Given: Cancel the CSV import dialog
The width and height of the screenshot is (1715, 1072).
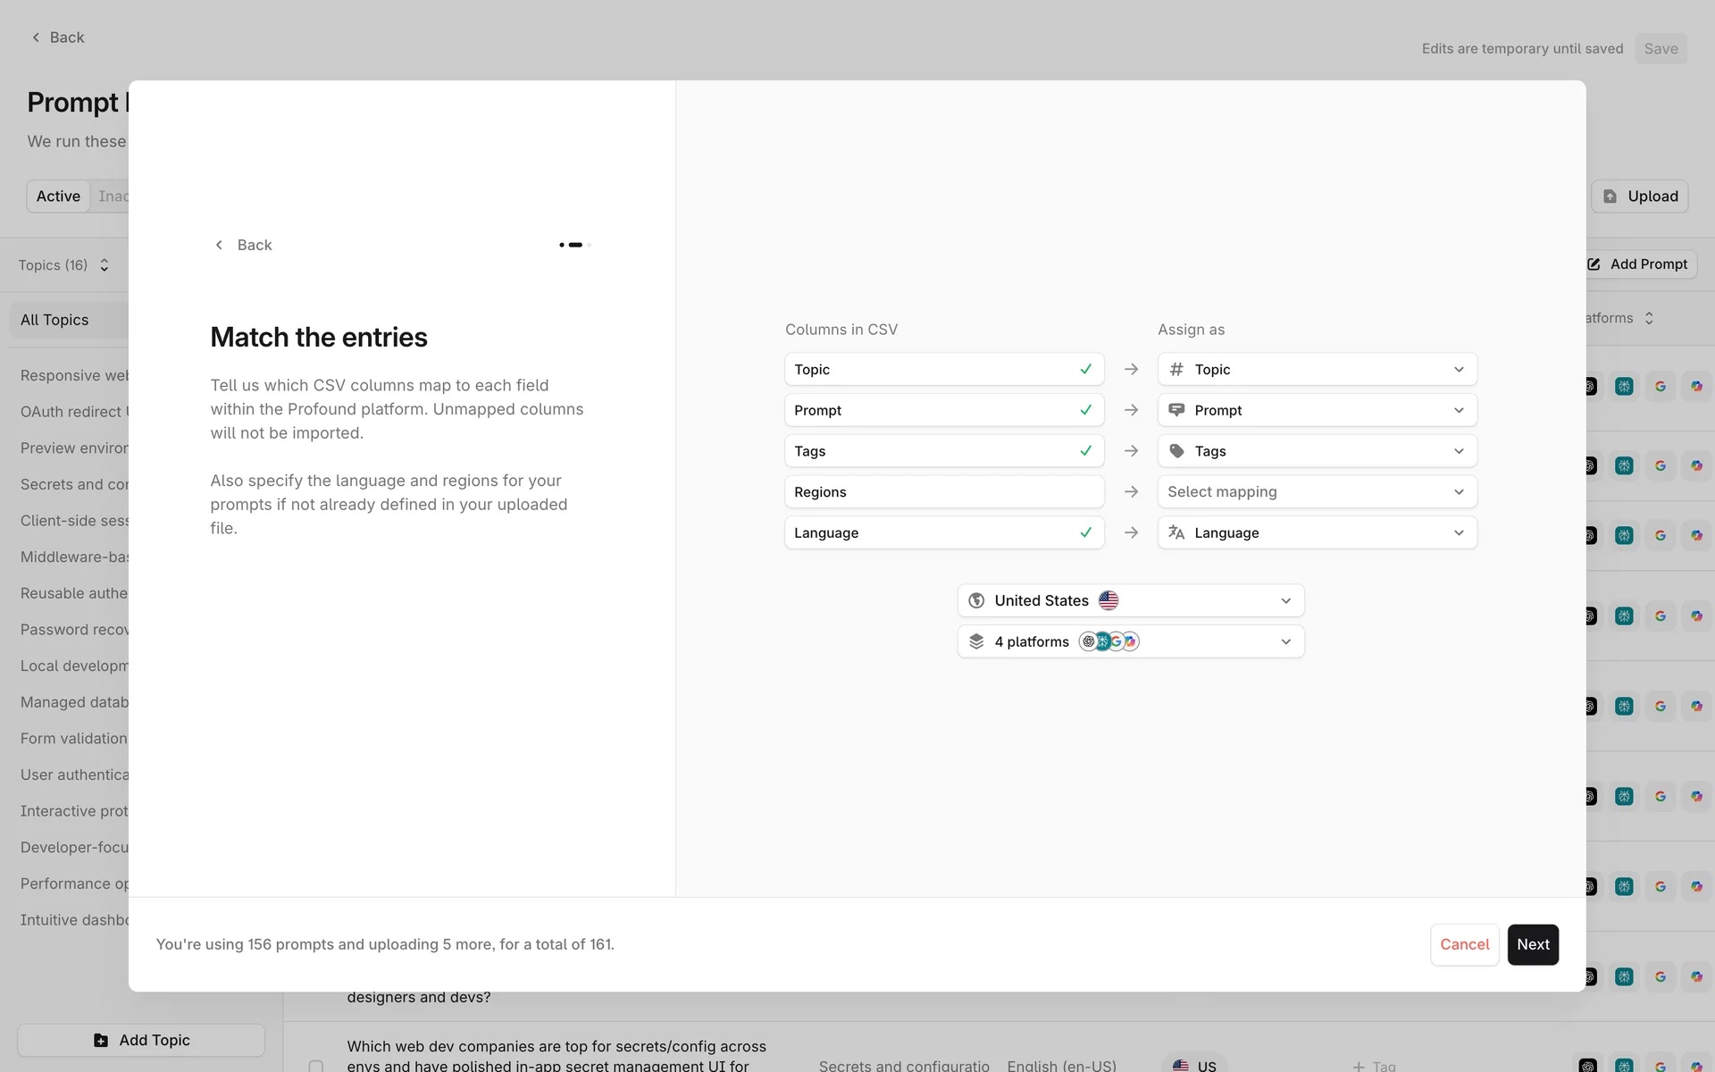Looking at the screenshot, I should 1463,944.
